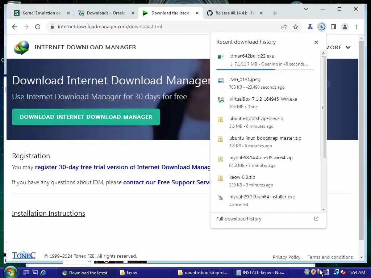Click the download list scrollbar thumb
The image size is (371, 278).
tap(323, 107)
